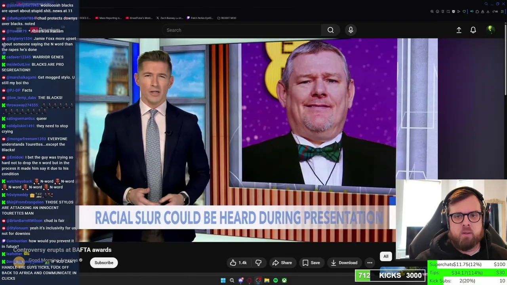Click the Cumbustian chat message
The image size is (507, 285).
[x=38, y=243]
